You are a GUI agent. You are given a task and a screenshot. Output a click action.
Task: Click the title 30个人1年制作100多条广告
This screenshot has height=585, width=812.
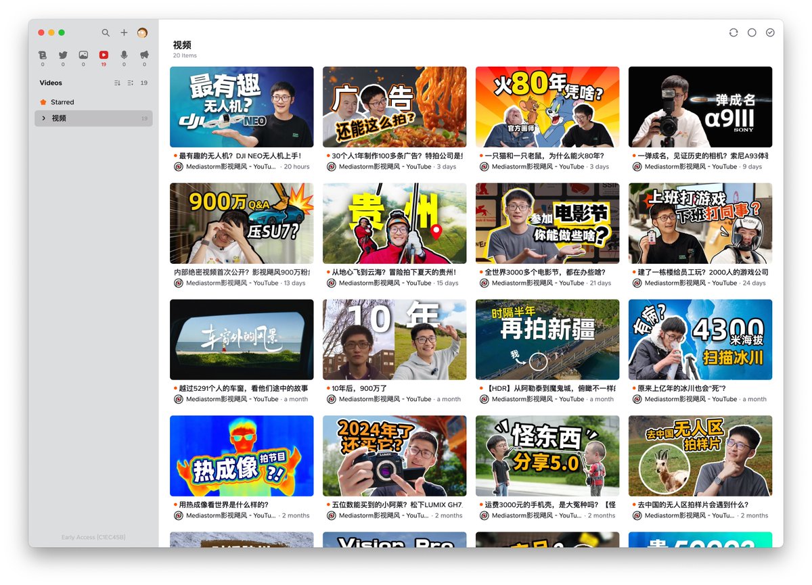[397, 156]
